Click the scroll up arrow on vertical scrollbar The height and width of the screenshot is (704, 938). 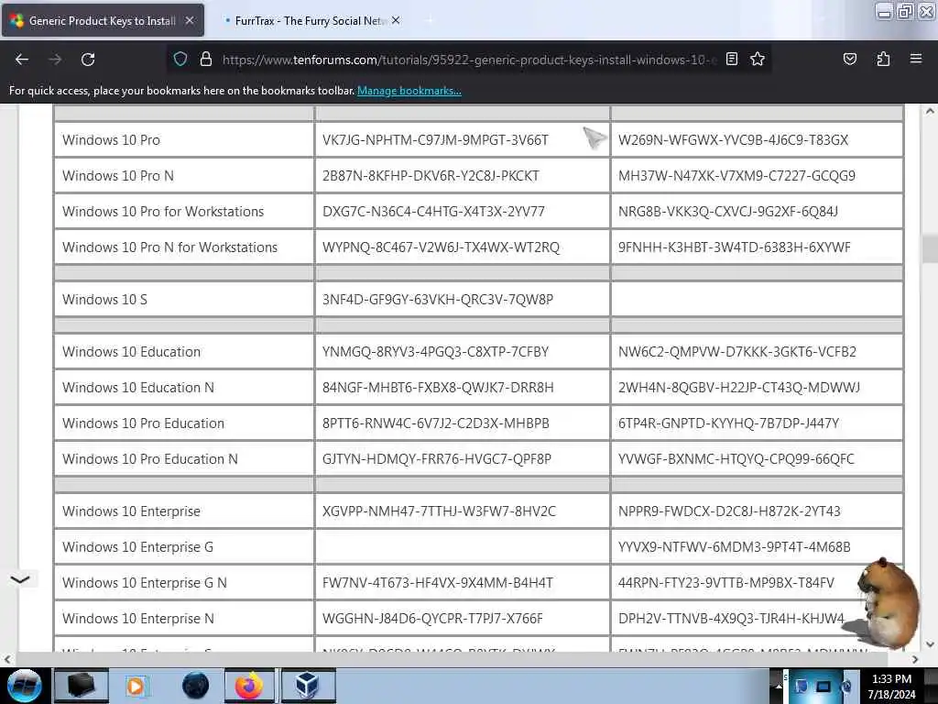tap(930, 111)
